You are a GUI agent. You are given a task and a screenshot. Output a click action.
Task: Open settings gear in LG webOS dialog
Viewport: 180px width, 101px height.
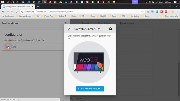pyautogui.click(x=111, y=29)
